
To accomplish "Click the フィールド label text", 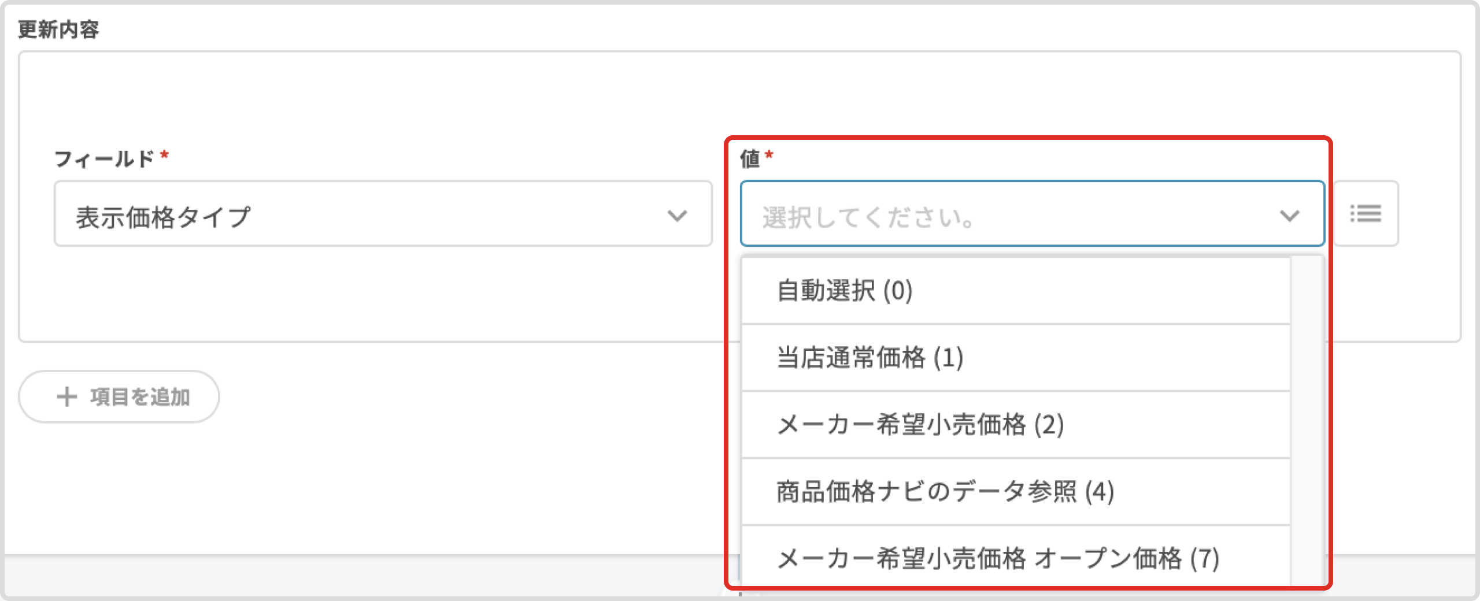I will click(104, 158).
